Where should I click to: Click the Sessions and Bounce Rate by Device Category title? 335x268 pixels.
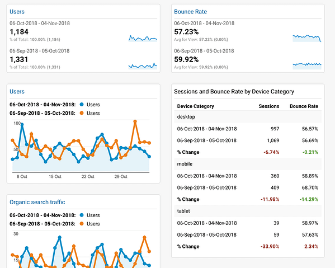coord(234,91)
